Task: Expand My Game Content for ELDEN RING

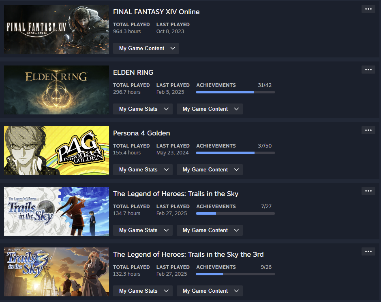Action: pos(210,109)
